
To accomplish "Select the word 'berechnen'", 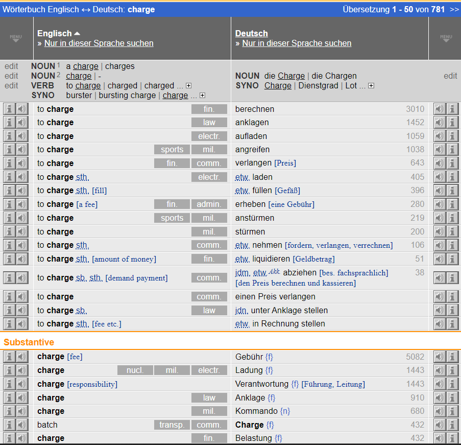I will [x=255, y=109].
